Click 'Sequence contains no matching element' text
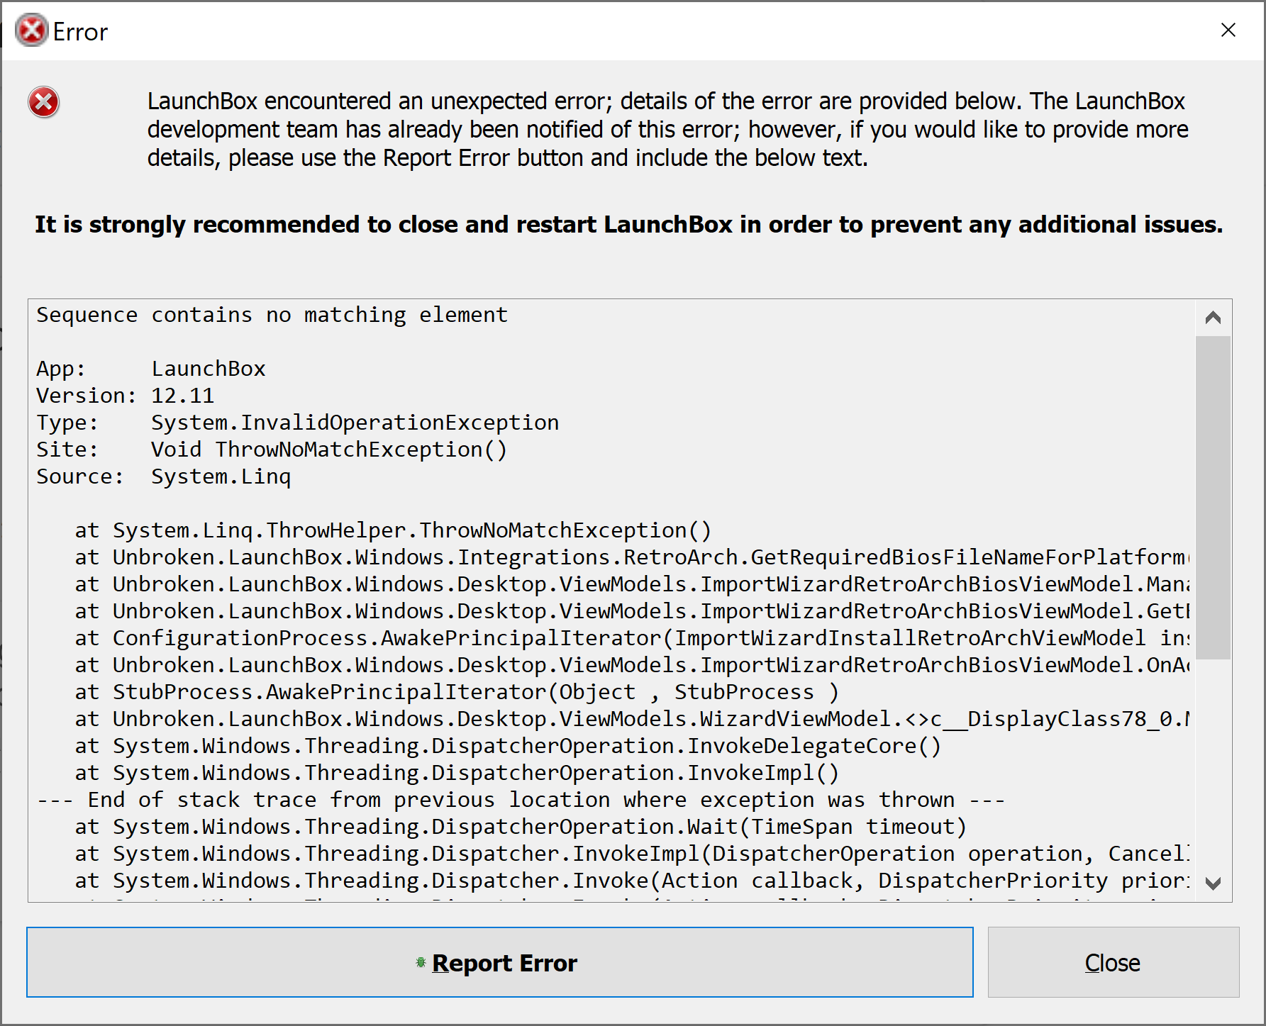Image resolution: width=1266 pixels, height=1026 pixels. 272,315
